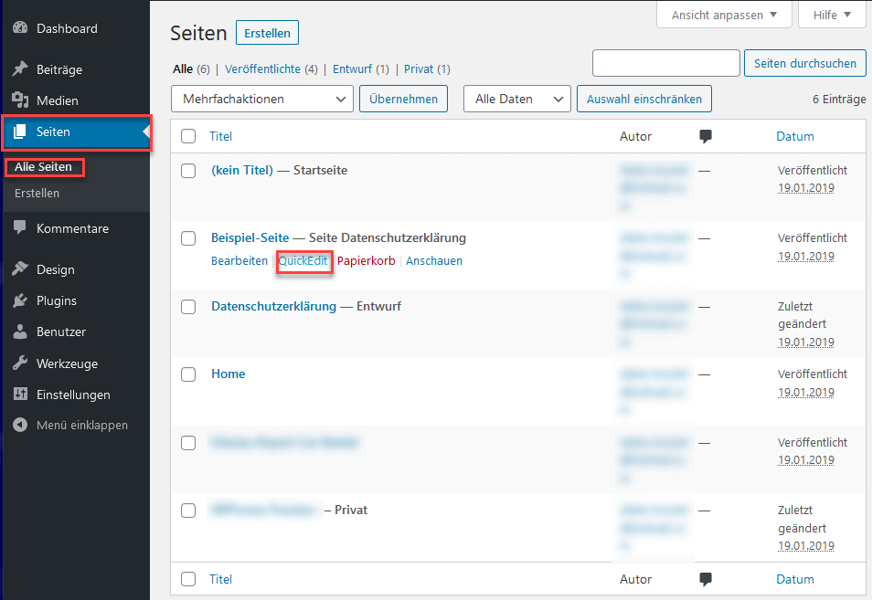The height and width of the screenshot is (600, 872).
Task: Click the Plugins plug icon
Action: [x=20, y=300]
